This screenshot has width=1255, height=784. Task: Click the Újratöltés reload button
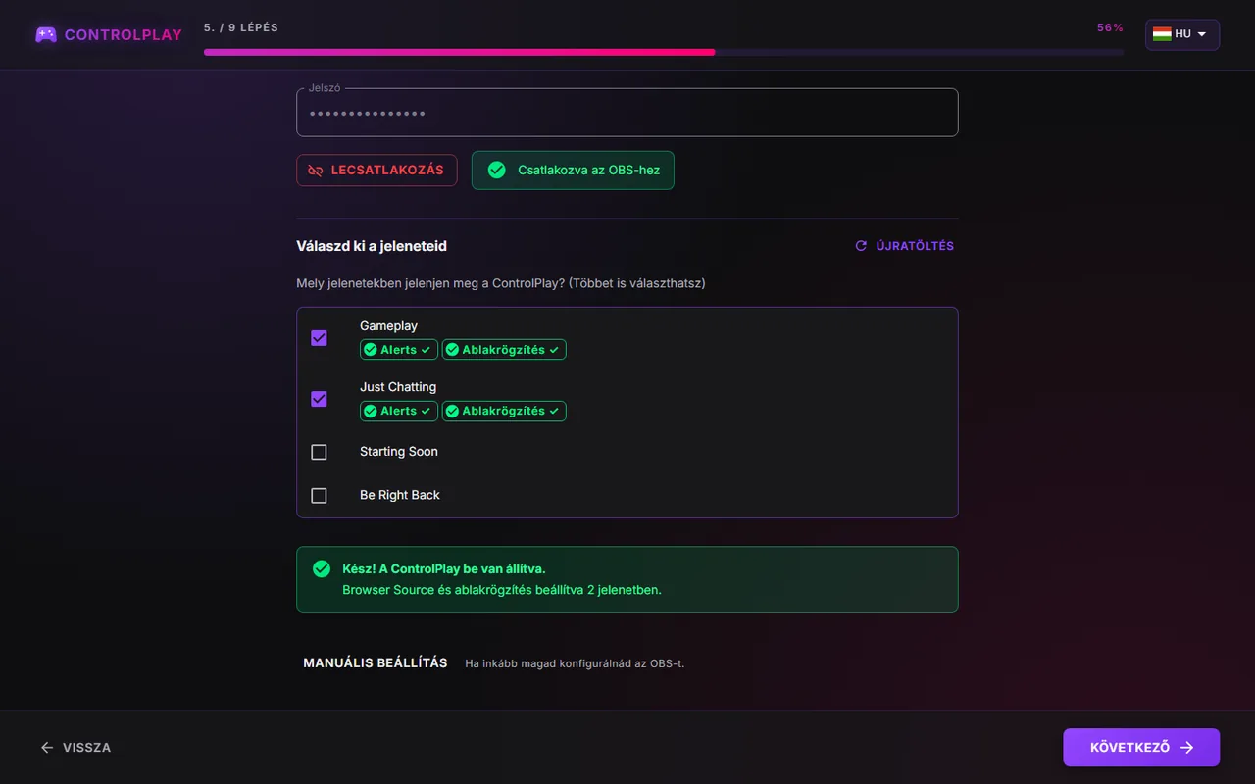pyautogui.click(x=904, y=246)
